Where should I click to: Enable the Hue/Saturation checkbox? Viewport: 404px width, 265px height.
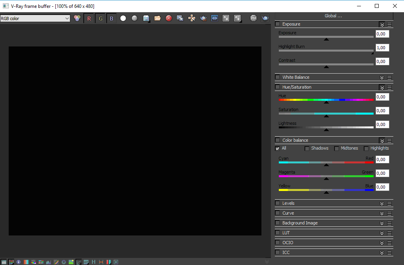pos(278,87)
